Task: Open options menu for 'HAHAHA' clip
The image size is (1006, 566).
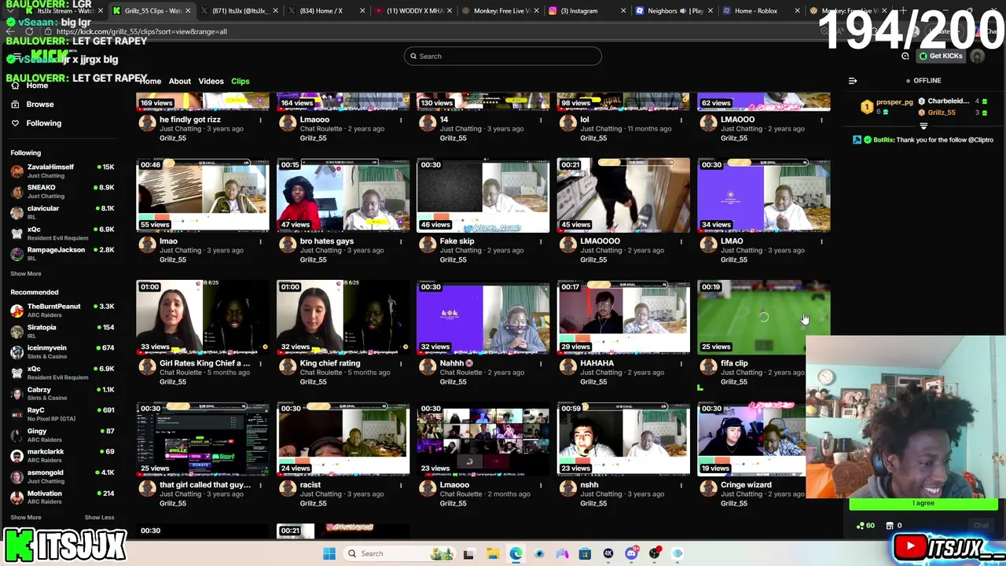Action: (x=681, y=363)
